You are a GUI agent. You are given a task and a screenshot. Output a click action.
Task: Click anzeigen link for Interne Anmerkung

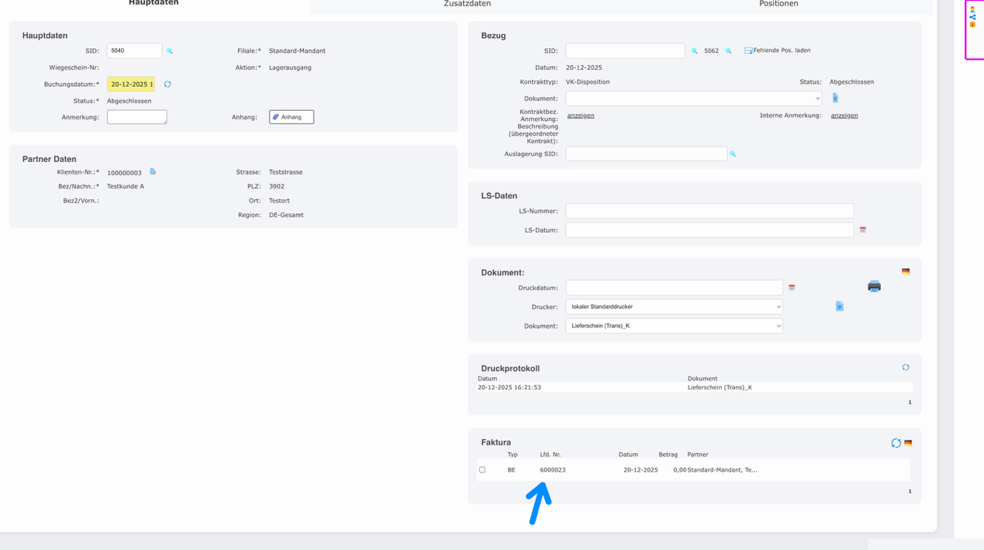pos(844,116)
